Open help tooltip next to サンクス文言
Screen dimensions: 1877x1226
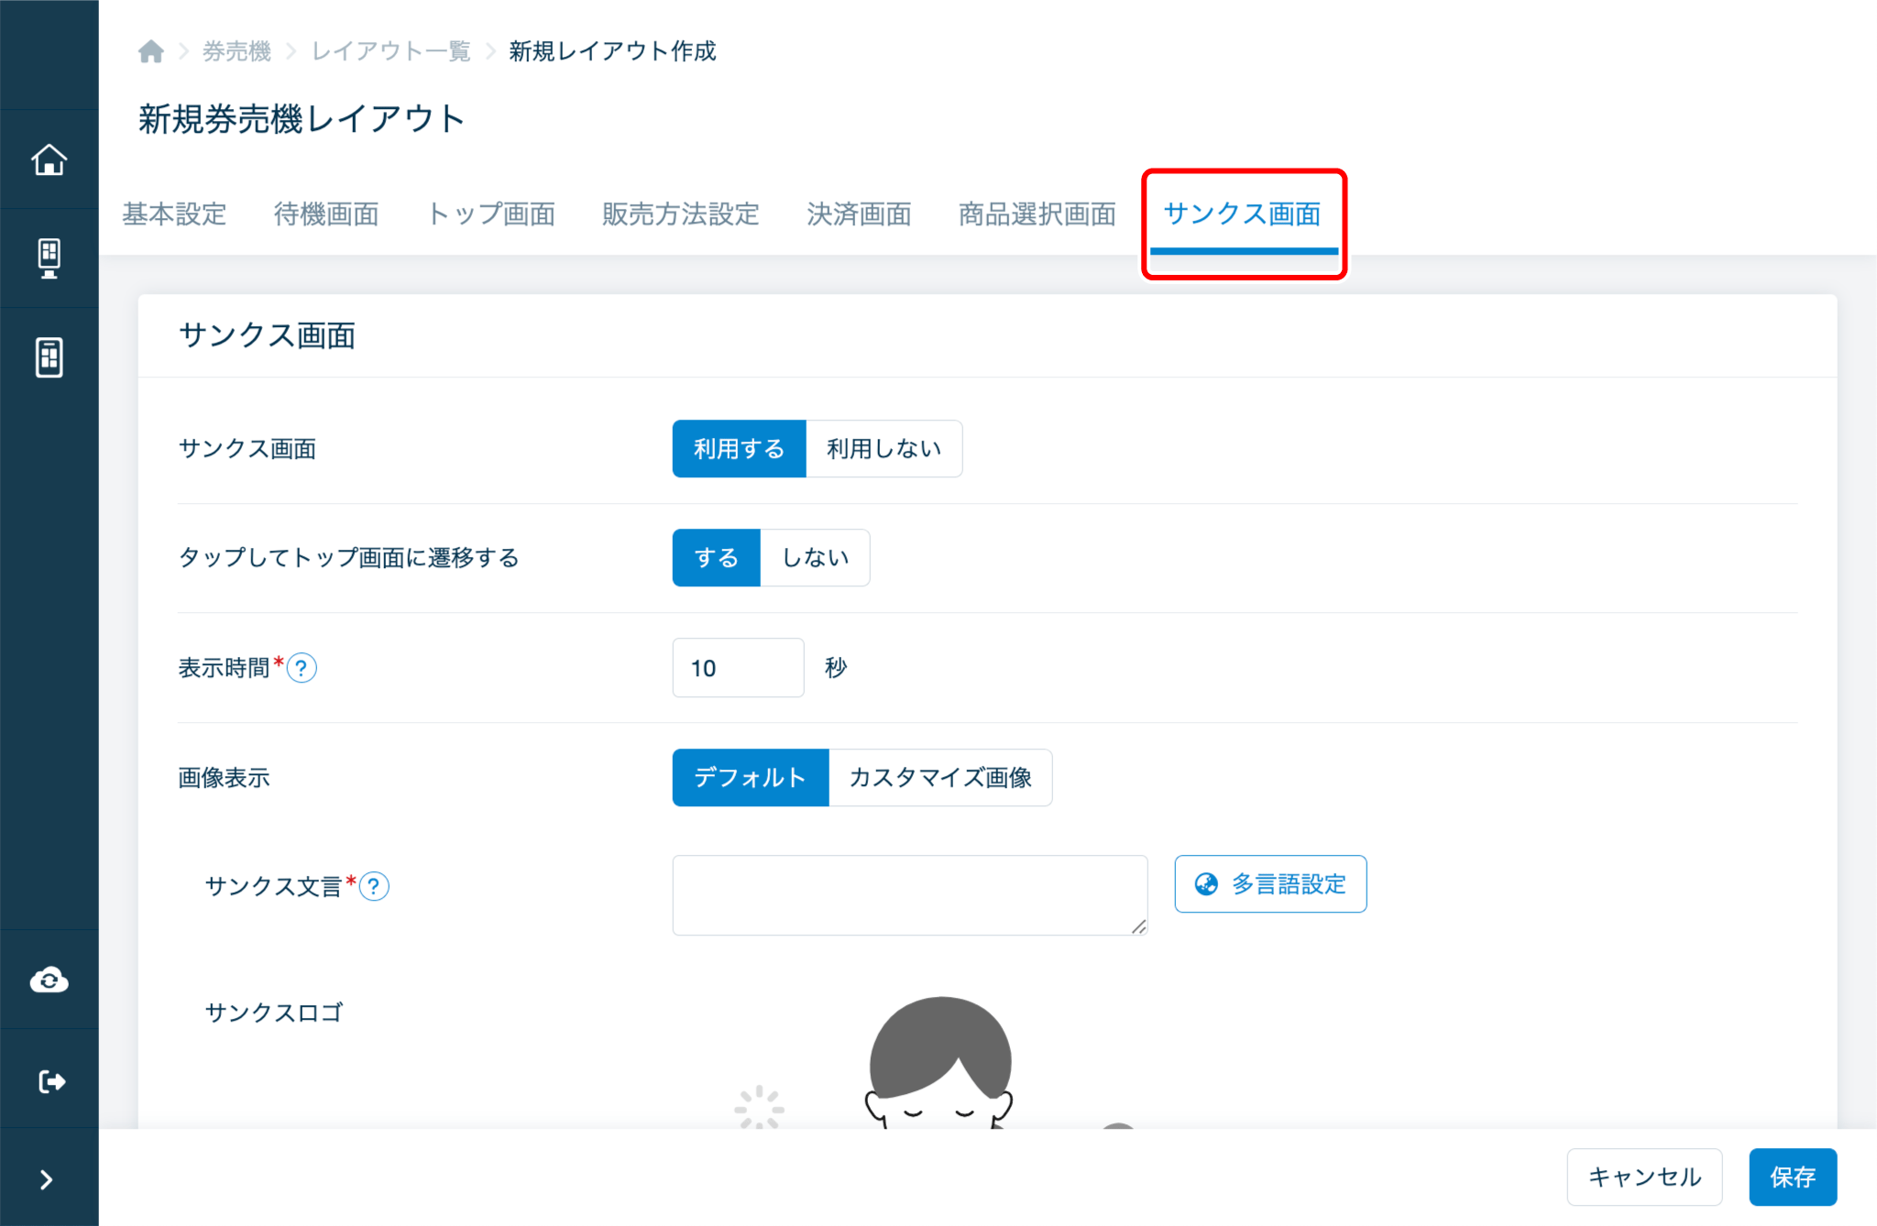pos(374,886)
